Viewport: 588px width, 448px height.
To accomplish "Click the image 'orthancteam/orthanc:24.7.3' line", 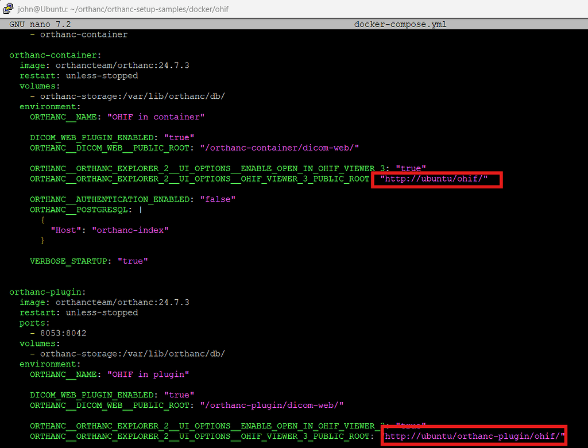I will [x=104, y=65].
